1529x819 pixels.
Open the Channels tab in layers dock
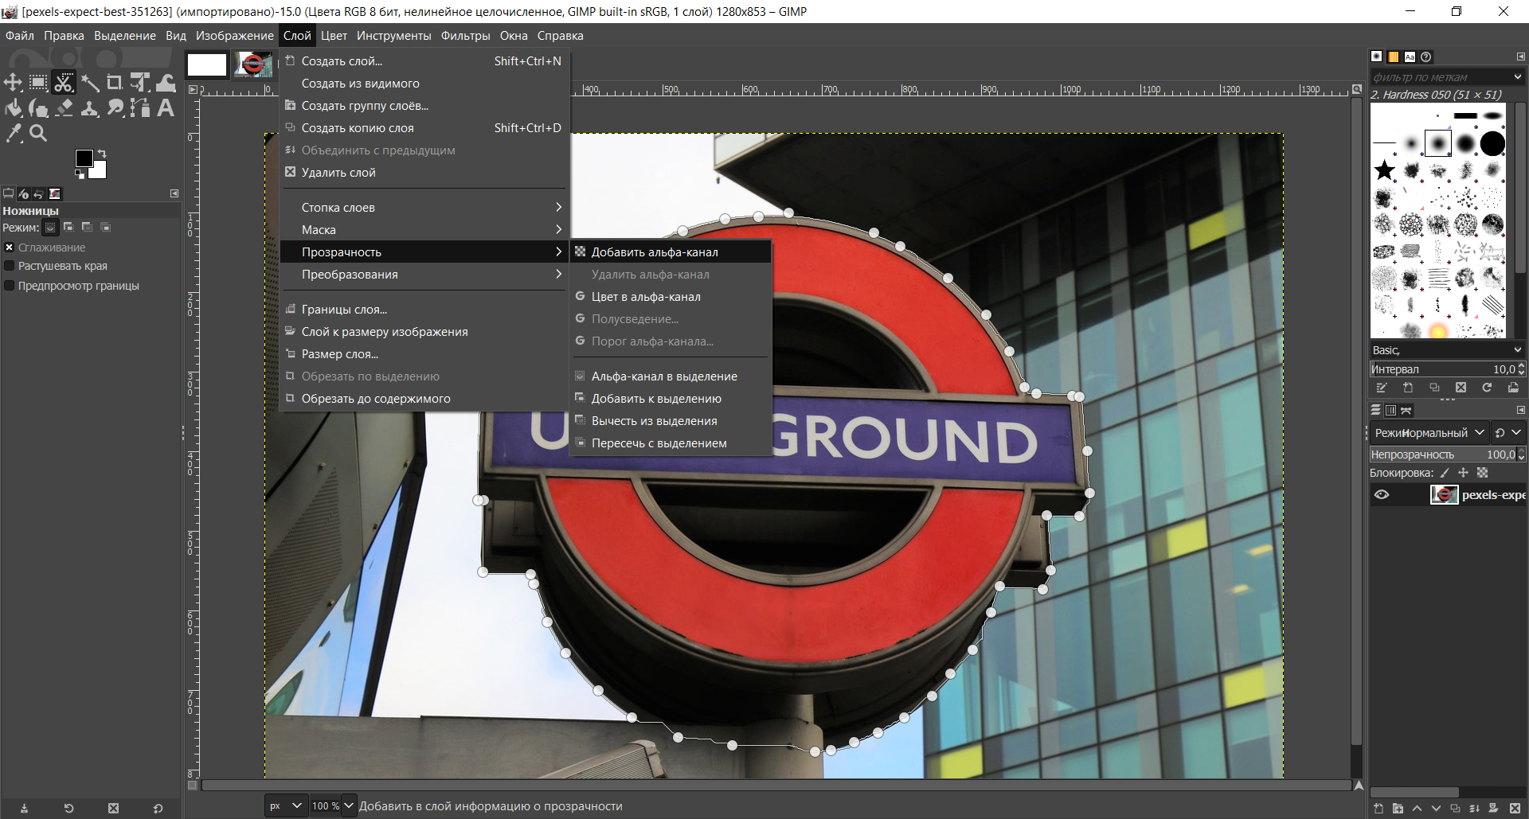click(x=1390, y=410)
